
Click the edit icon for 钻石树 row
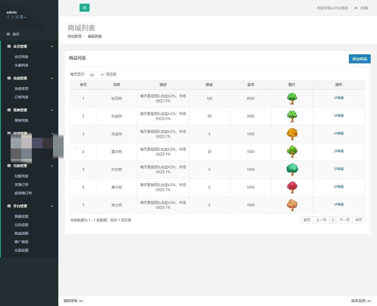[335, 98]
